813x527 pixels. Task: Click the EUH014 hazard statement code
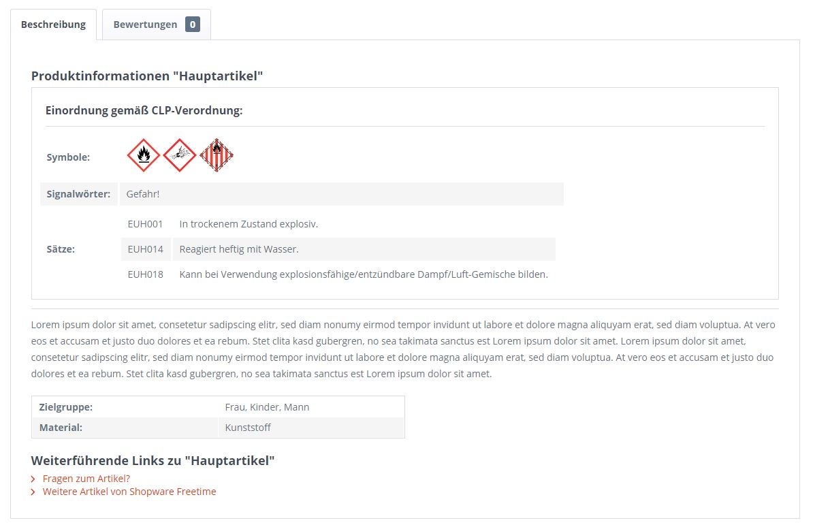click(145, 249)
